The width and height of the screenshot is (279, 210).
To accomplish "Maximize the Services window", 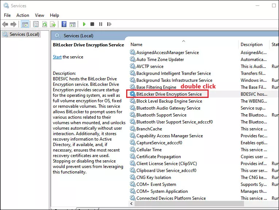I will 274,5.
